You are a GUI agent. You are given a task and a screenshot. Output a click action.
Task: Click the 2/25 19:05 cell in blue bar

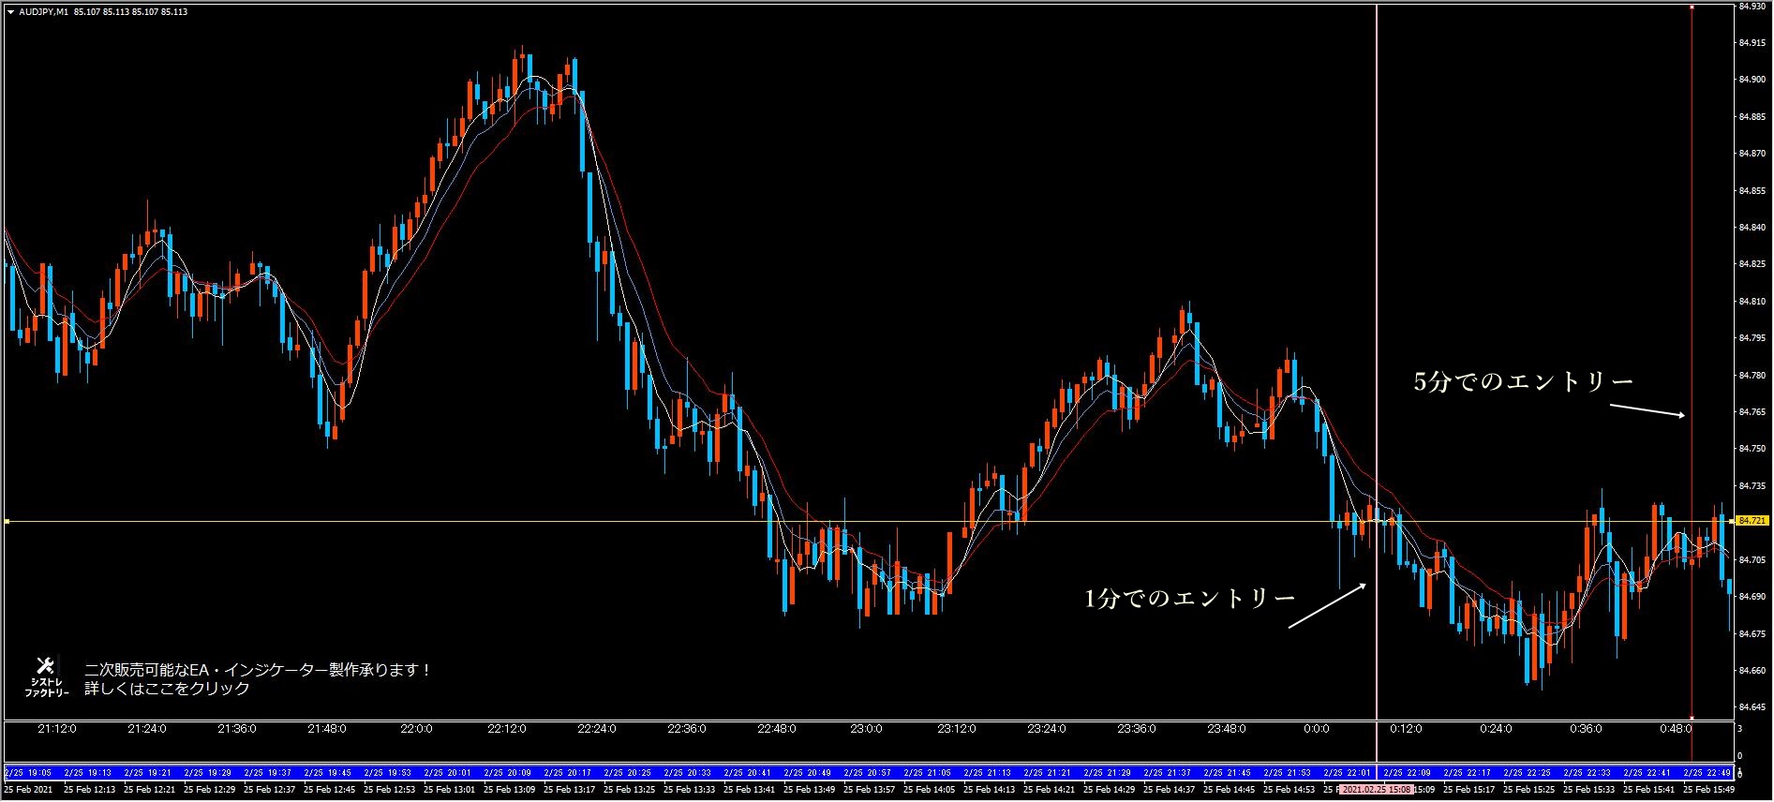tap(26, 773)
